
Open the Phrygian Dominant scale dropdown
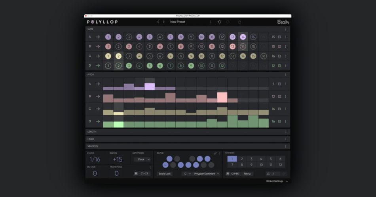tap(206, 174)
